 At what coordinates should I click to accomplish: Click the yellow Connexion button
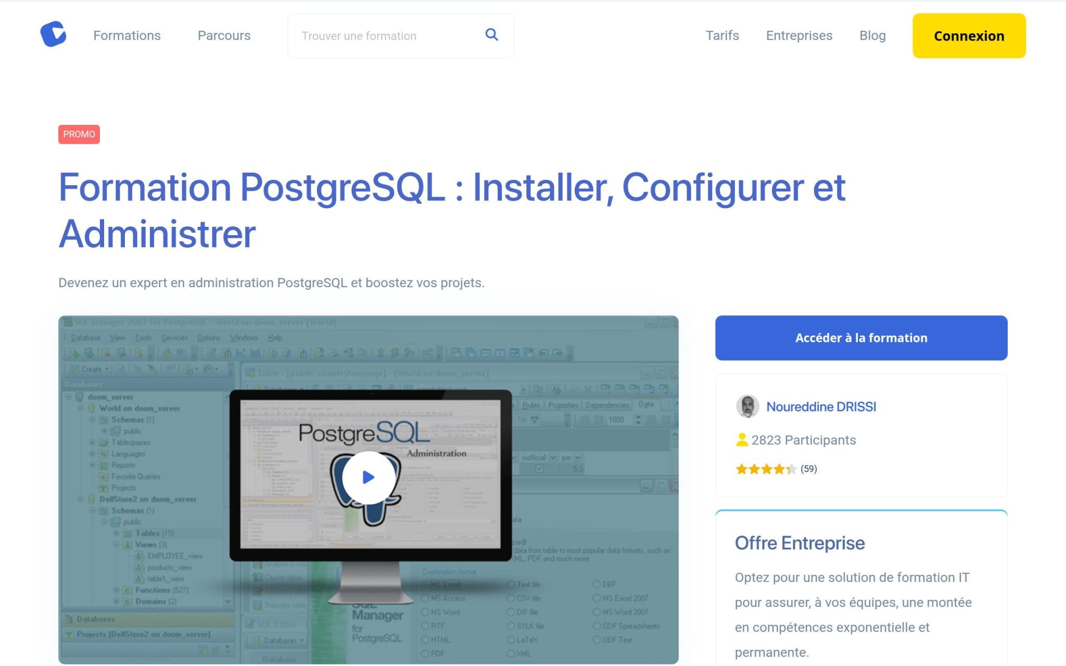(x=969, y=36)
